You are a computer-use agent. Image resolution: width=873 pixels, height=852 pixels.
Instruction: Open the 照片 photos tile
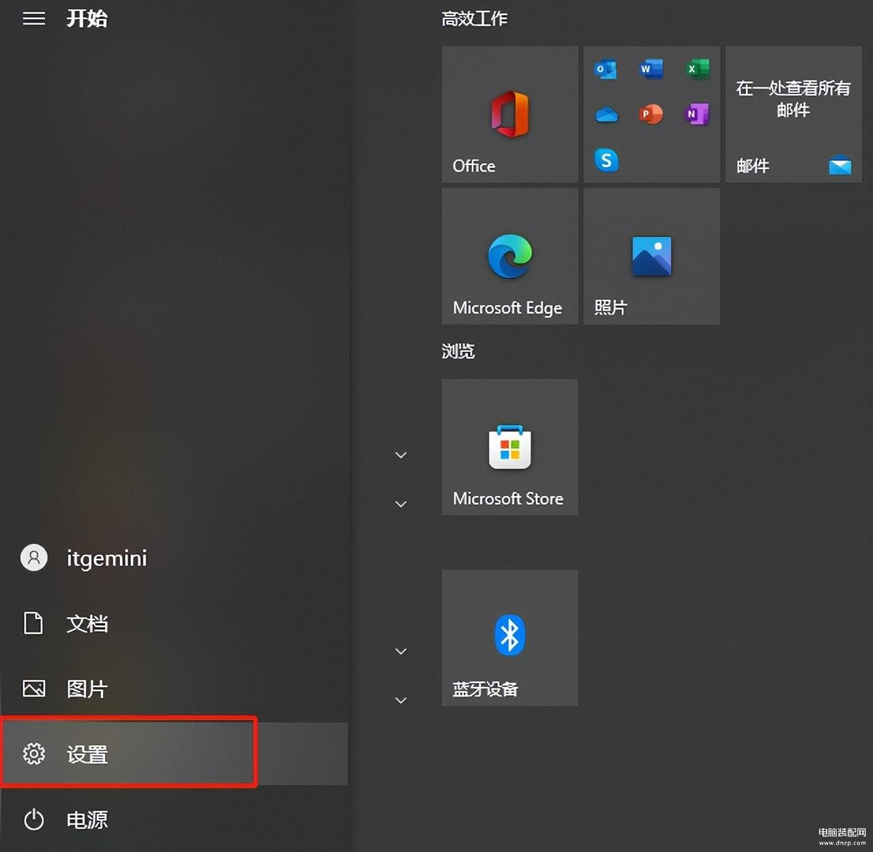pos(651,256)
